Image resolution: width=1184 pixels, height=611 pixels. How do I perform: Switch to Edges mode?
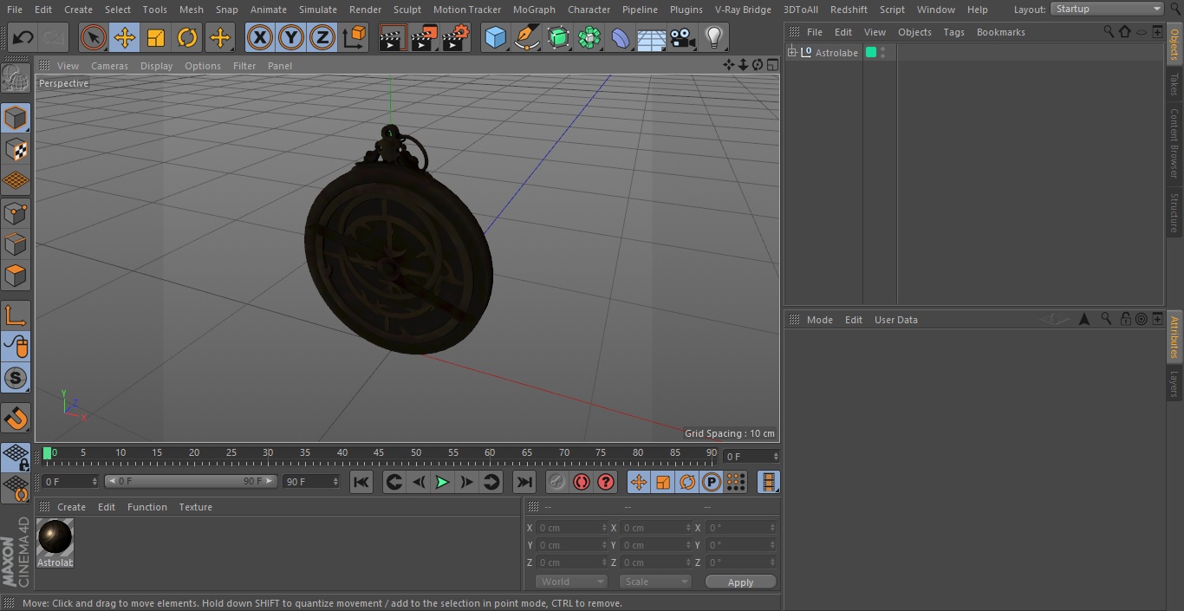(x=16, y=244)
